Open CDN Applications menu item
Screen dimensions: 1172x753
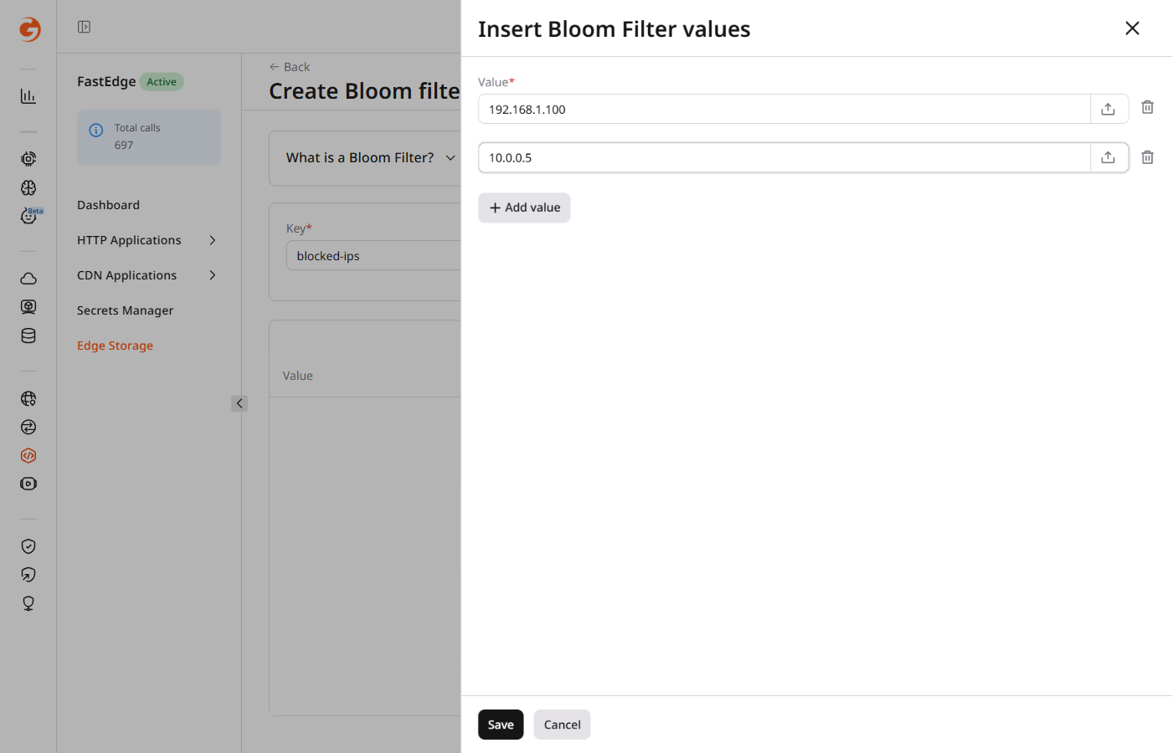click(127, 275)
